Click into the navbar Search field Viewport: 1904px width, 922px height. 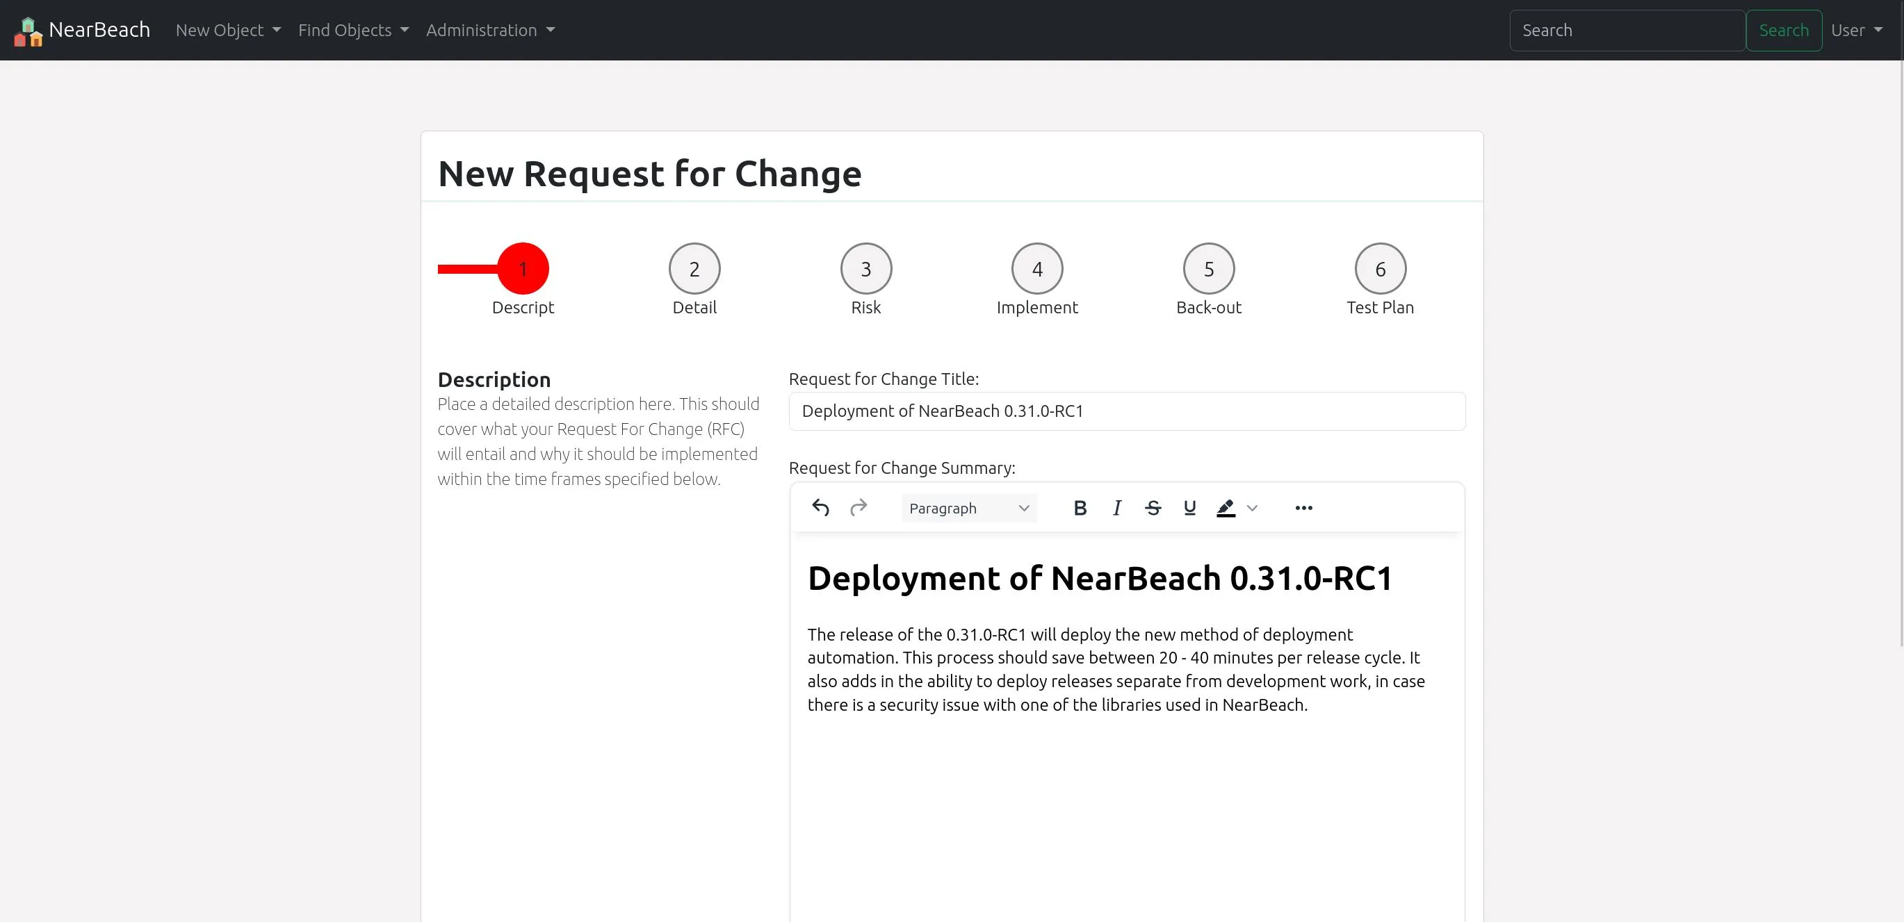coord(1627,31)
